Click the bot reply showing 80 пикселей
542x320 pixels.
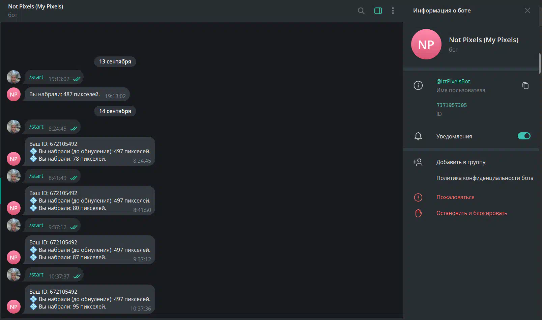(90, 201)
